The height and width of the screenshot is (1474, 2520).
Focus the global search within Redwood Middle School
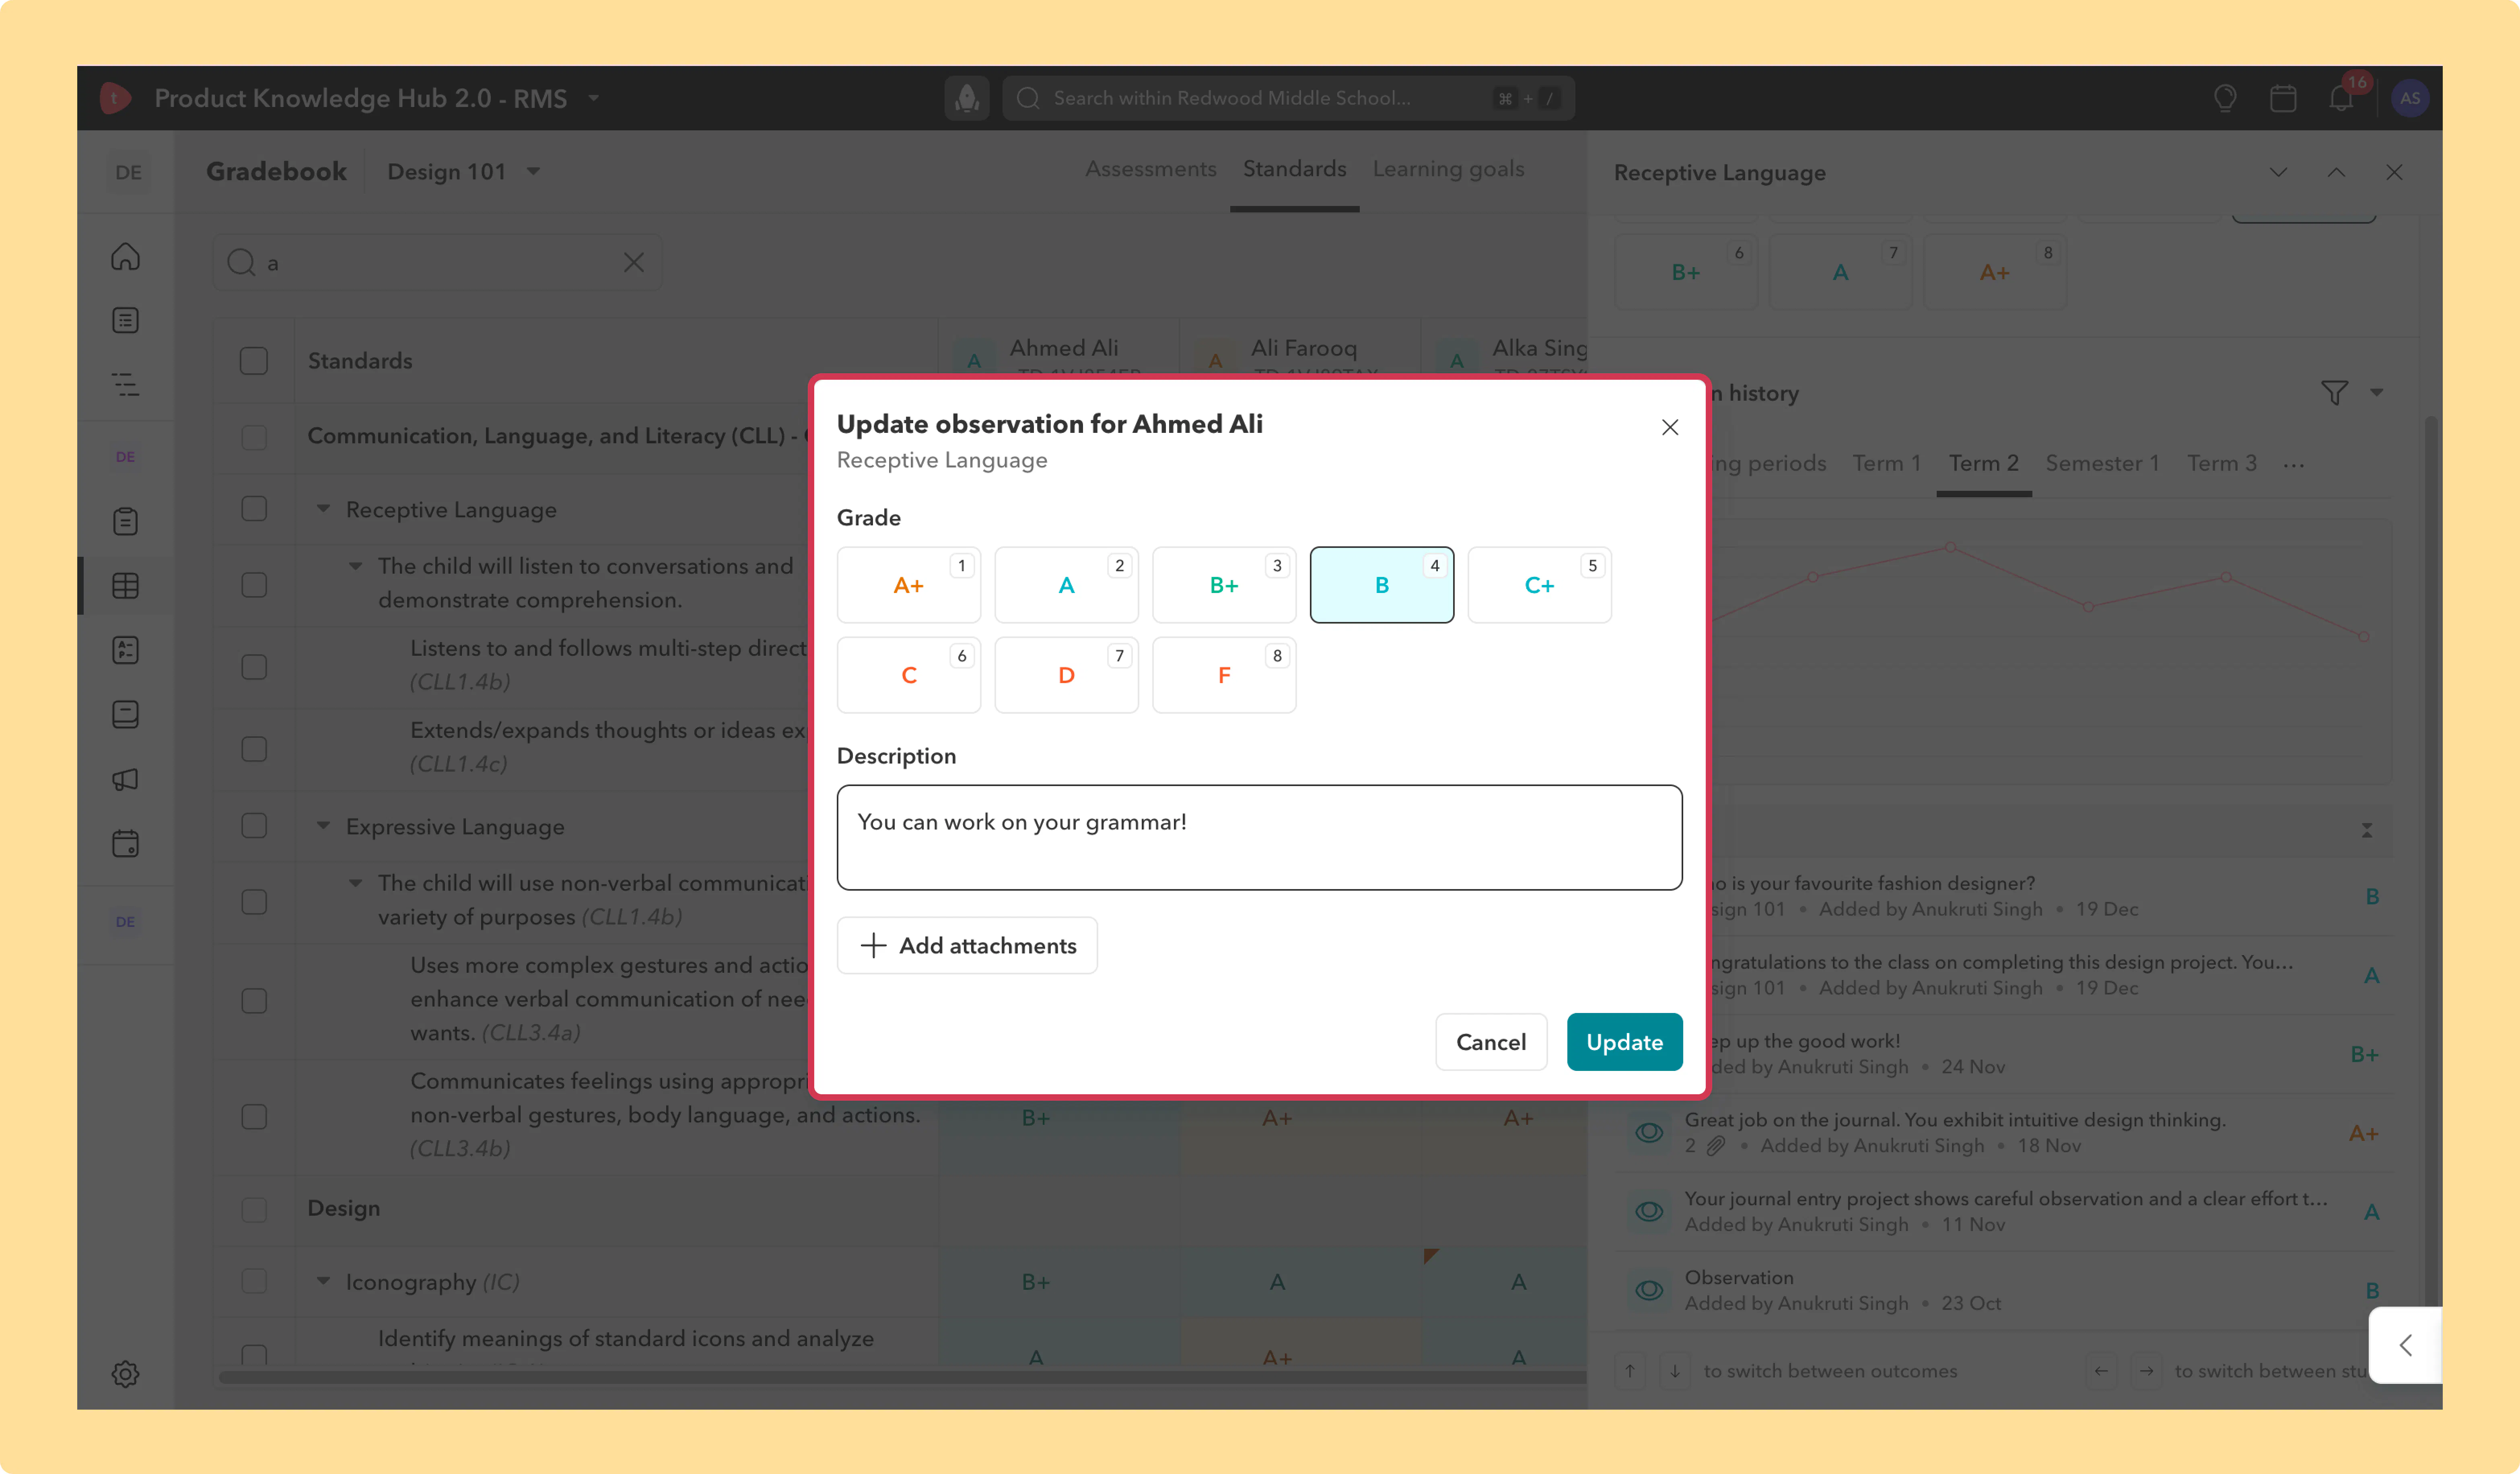1288,98
